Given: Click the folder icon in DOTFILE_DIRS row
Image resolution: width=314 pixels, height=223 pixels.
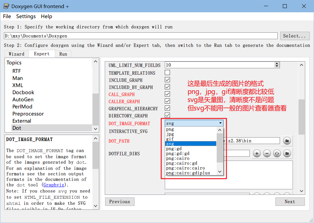Looking at the screenshot, I should 287,153.
